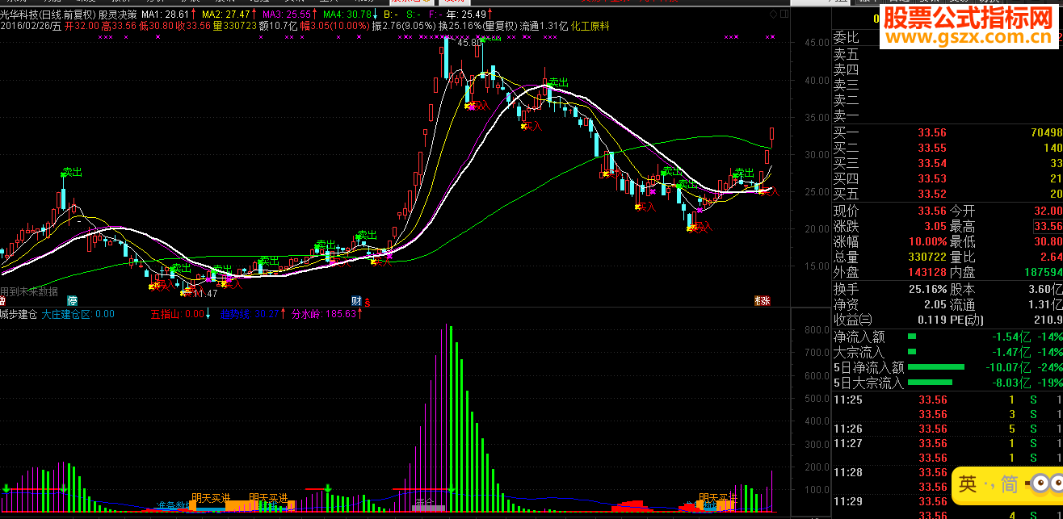Click the 卖出 signal beside the 40.00 gridline
The width and height of the screenshot is (1063, 519).
pos(558,82)
